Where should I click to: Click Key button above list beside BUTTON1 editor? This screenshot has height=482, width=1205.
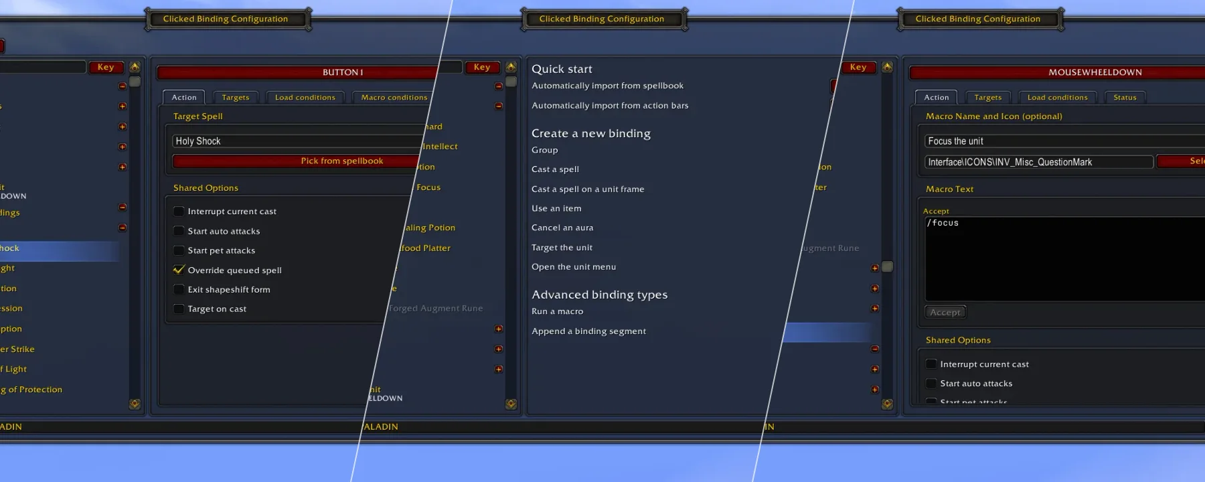pyautogui.click(x=106, y=67)
